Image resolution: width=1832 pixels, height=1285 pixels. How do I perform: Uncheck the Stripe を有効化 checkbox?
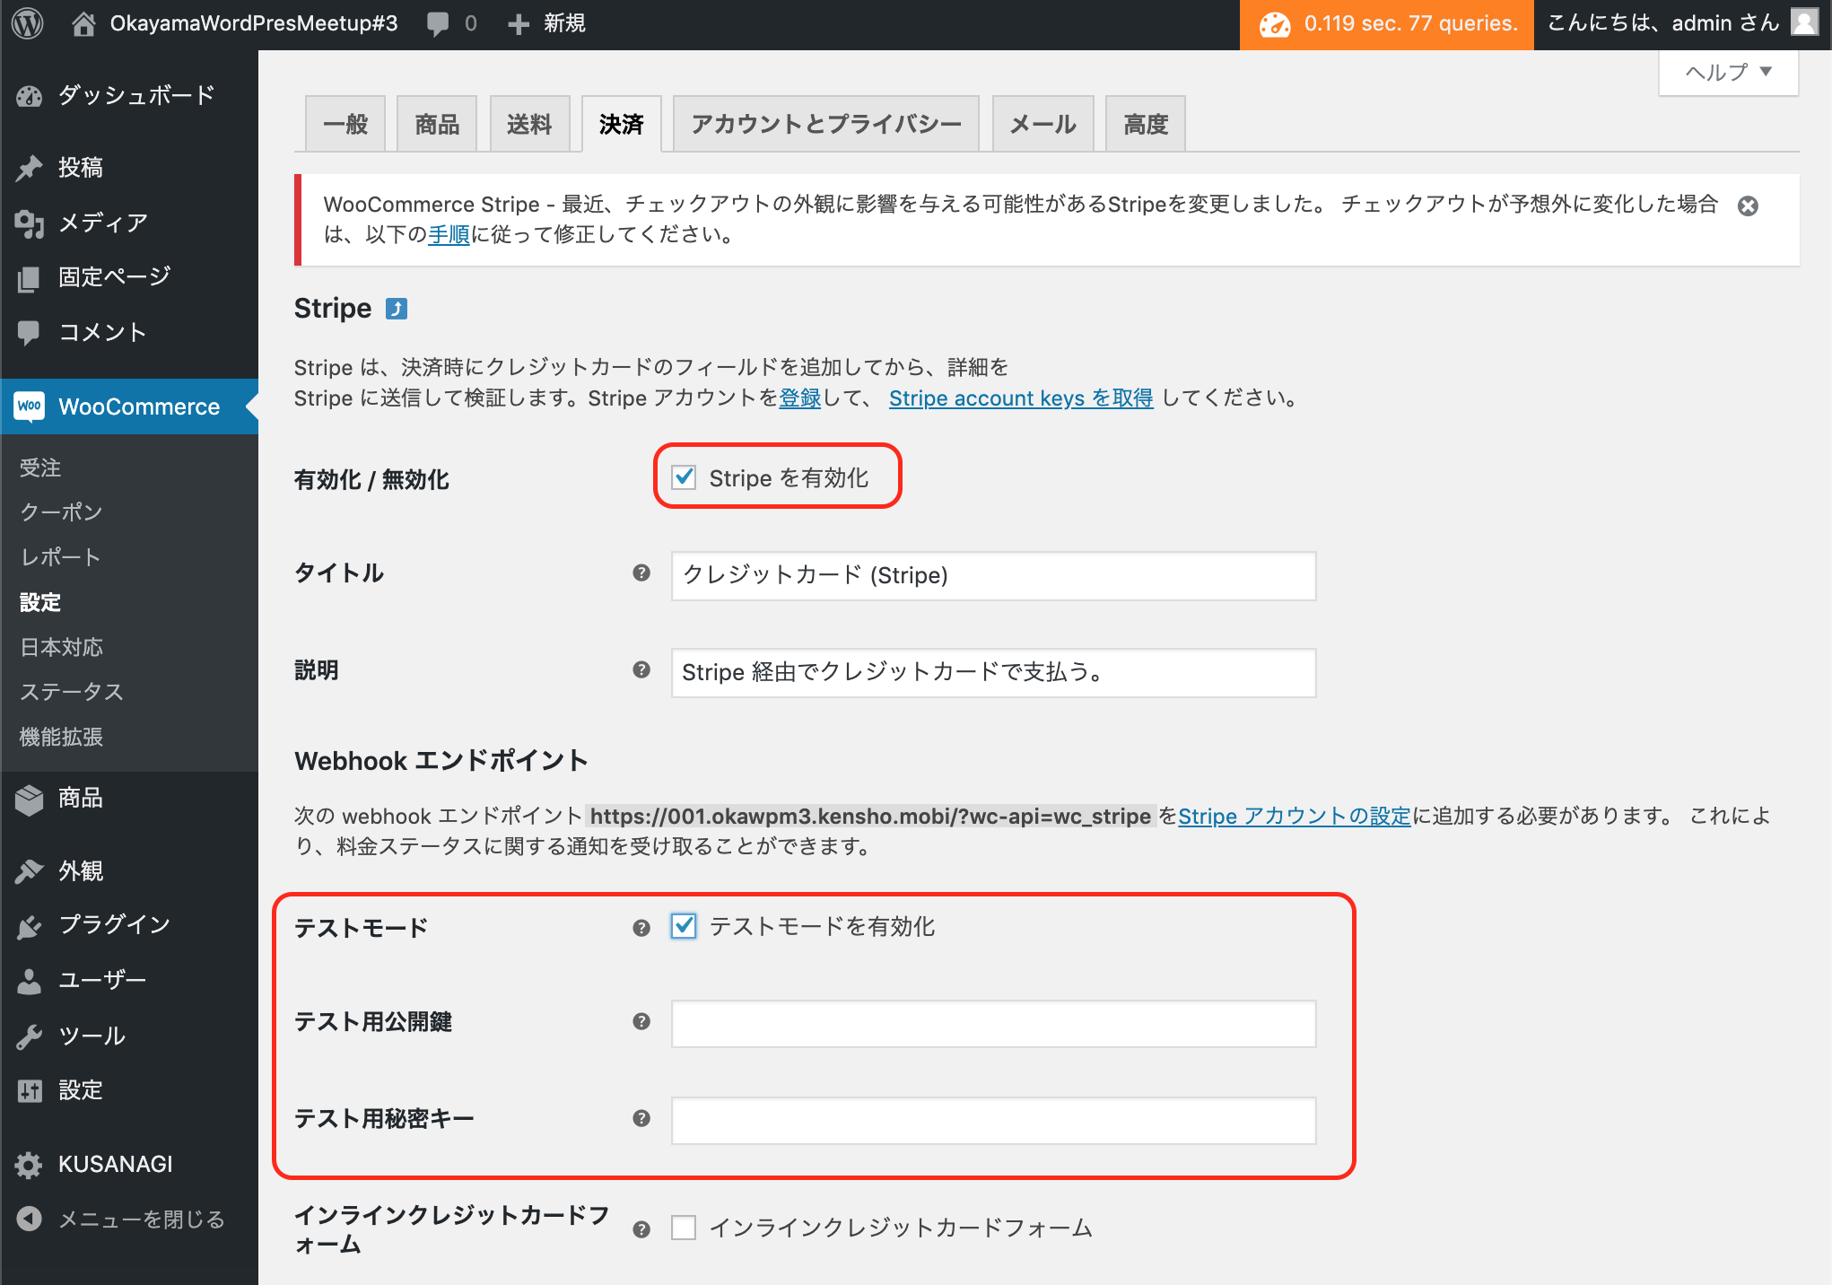pyautogui.click(x=685, y=478)
